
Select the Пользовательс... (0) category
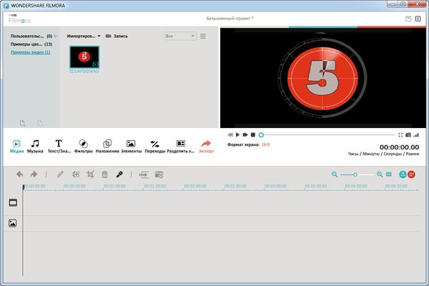pos(31,36)
